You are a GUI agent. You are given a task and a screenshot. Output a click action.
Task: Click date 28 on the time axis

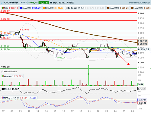133,111
